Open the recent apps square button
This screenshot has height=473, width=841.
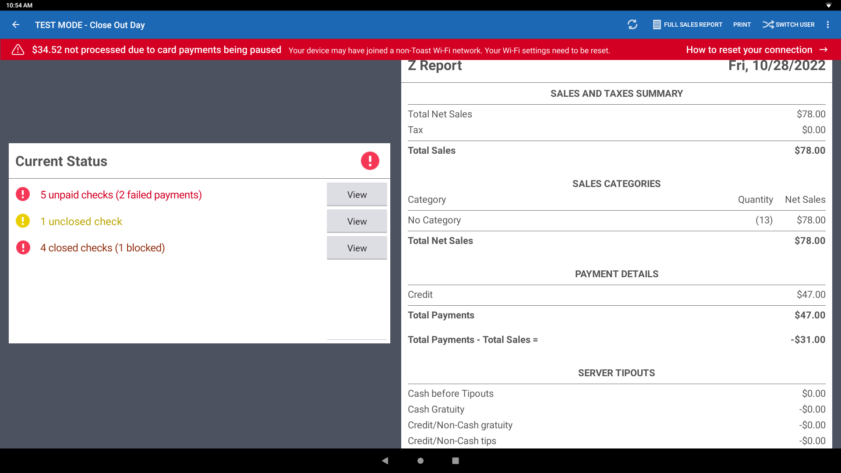455,461
